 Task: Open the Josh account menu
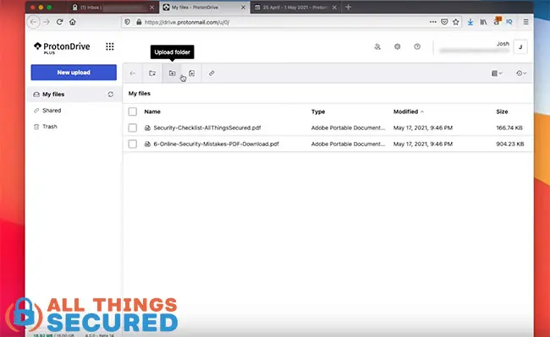point(520,46)
